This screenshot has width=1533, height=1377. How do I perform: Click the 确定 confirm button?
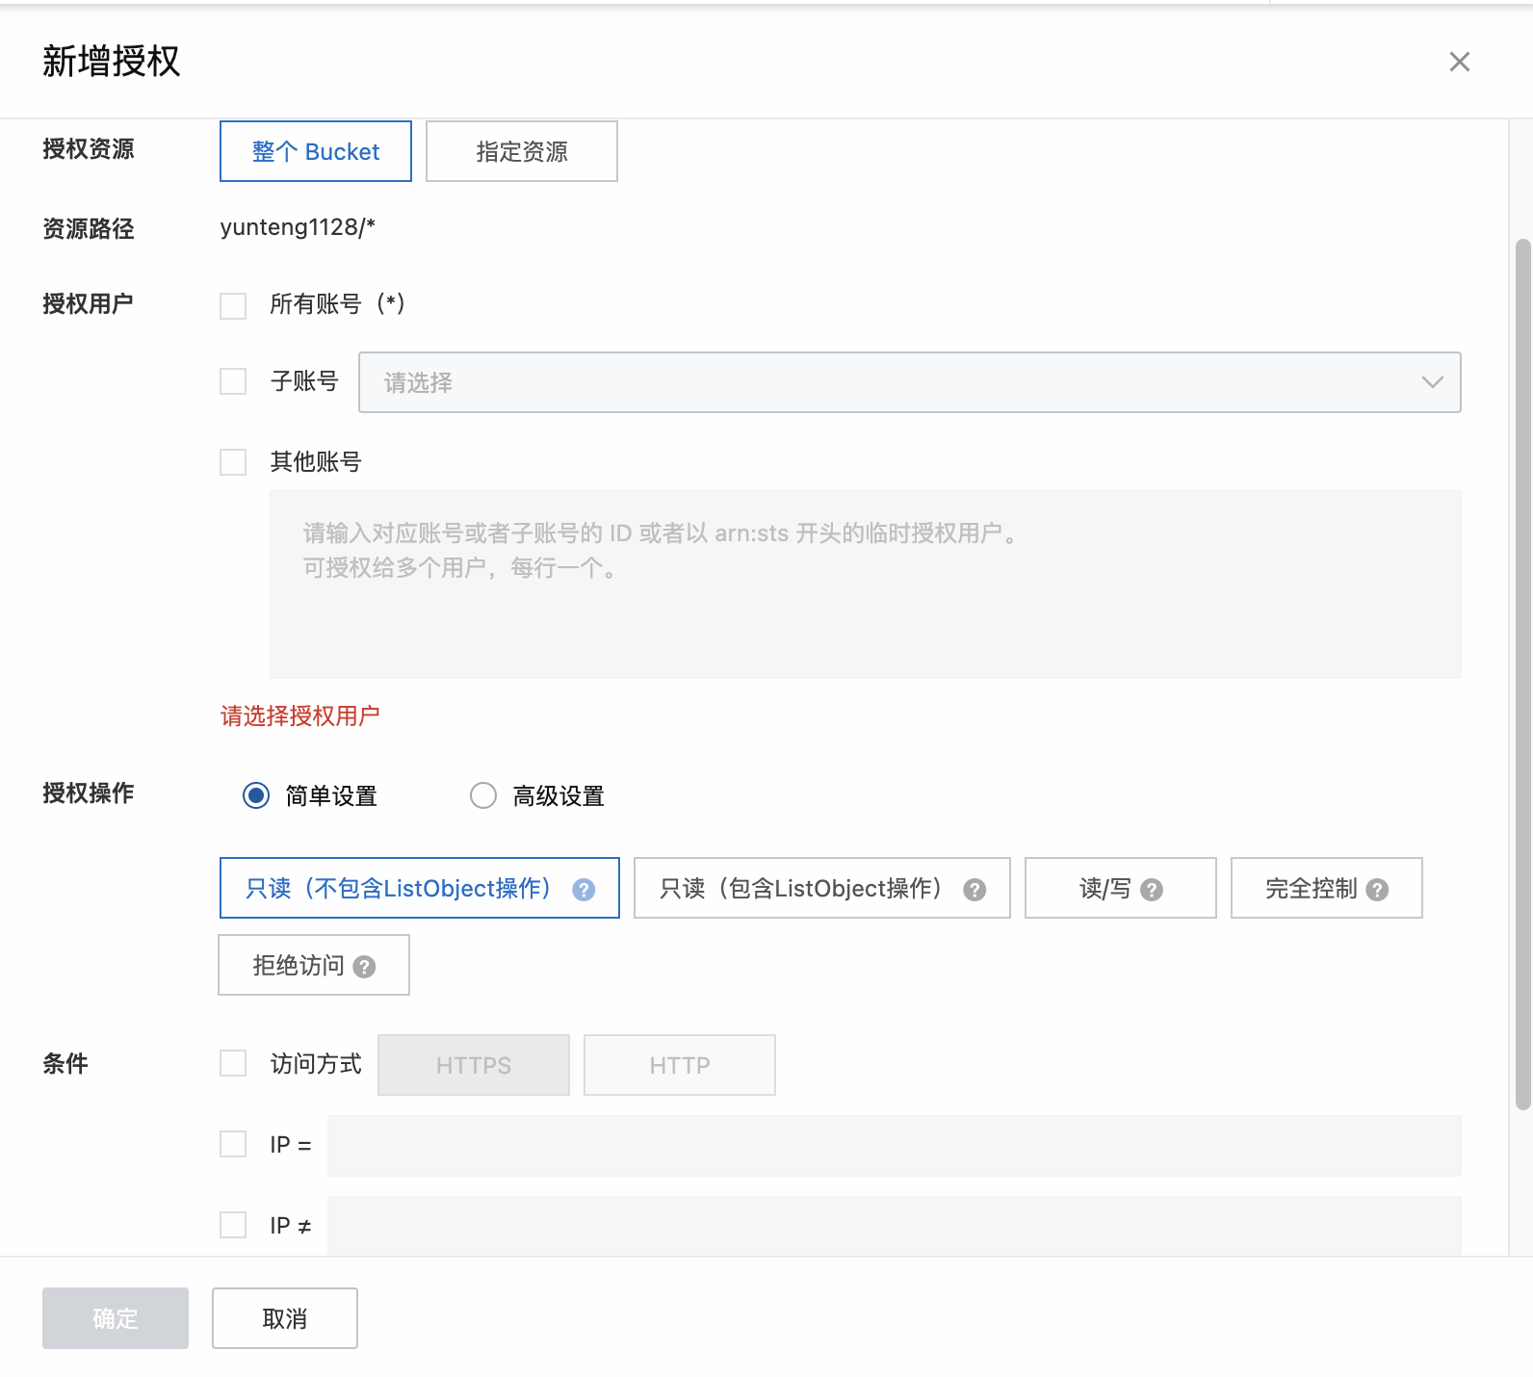tap(116, 1318)
